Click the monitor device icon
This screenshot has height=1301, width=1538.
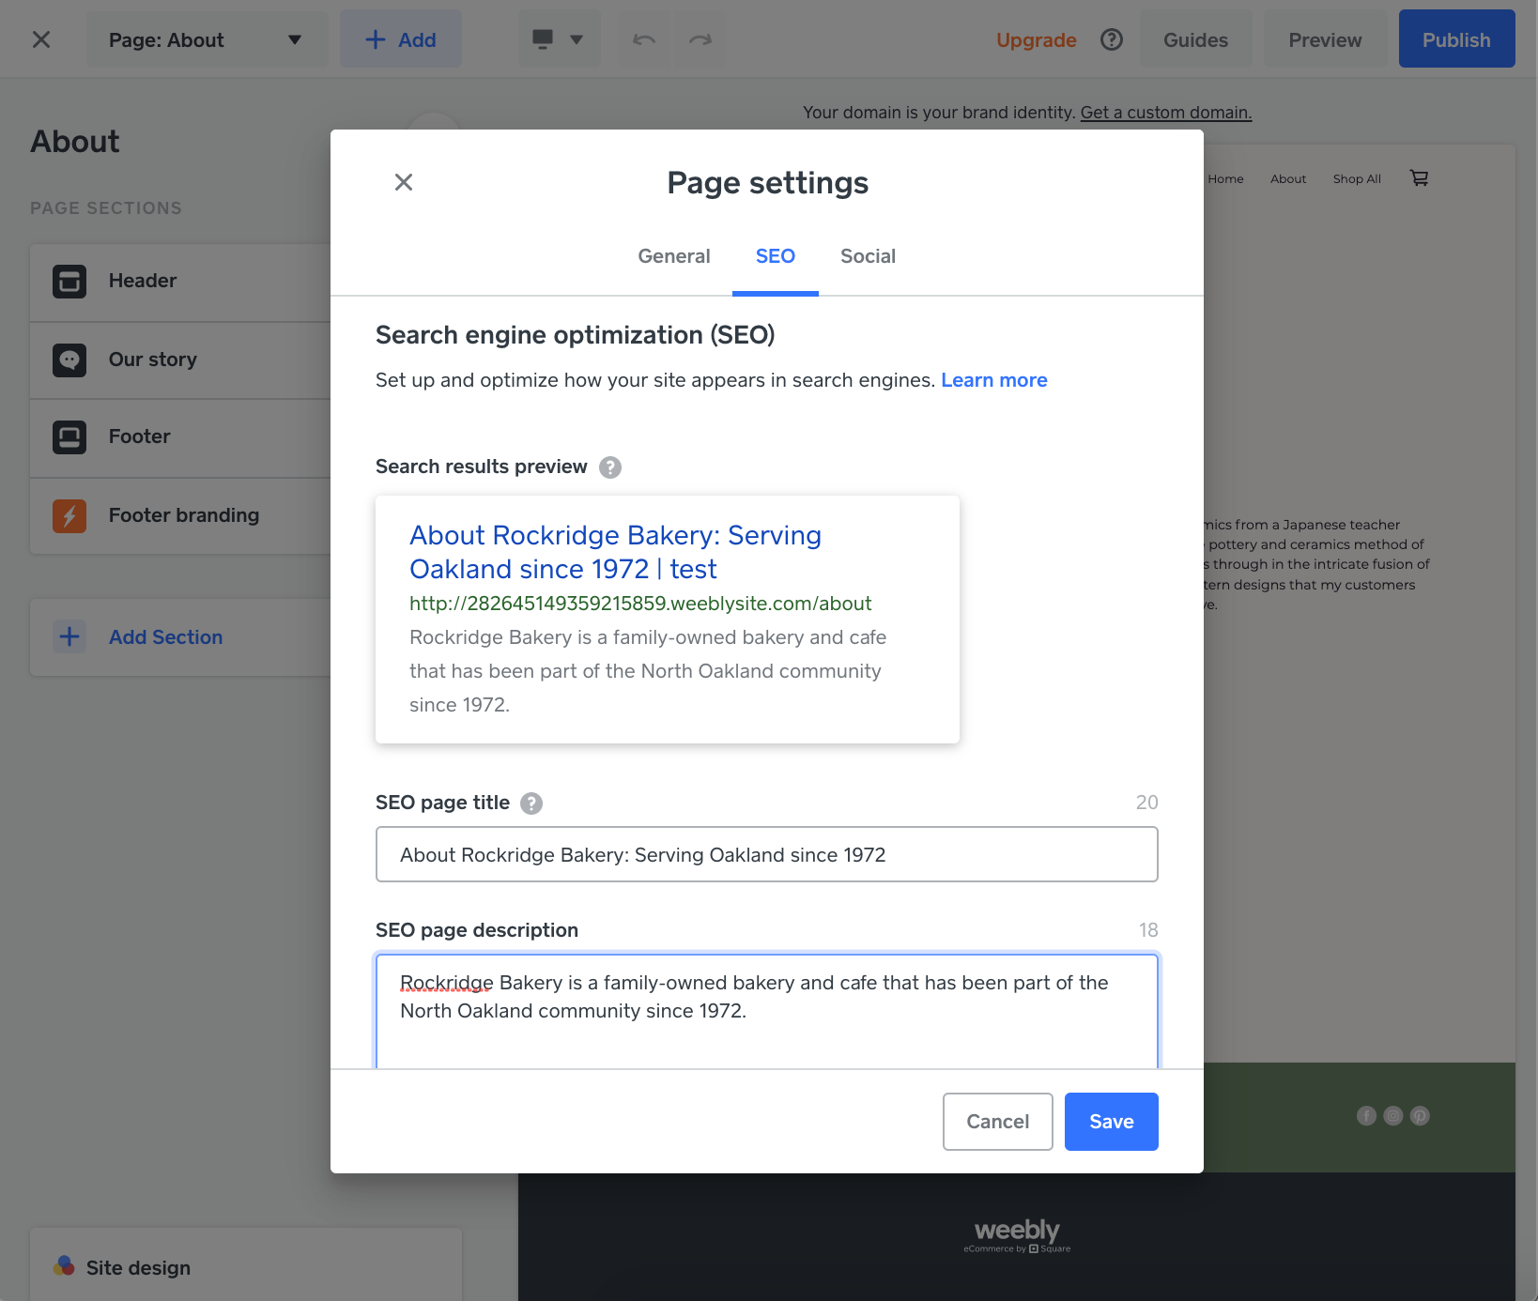(x=543, y=39)
